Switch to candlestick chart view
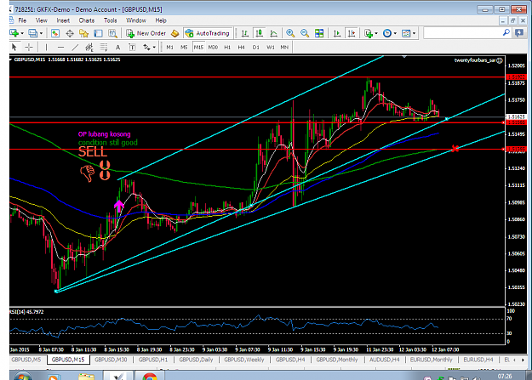This screenshot has width=532, height=380. 260,33
